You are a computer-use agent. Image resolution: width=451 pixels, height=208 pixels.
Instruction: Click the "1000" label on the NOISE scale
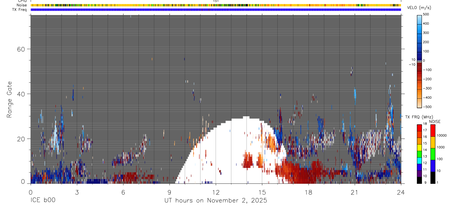pos(441,147)
